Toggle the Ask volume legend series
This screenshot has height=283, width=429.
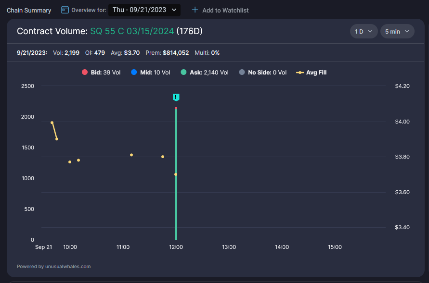tap(205, 73)
